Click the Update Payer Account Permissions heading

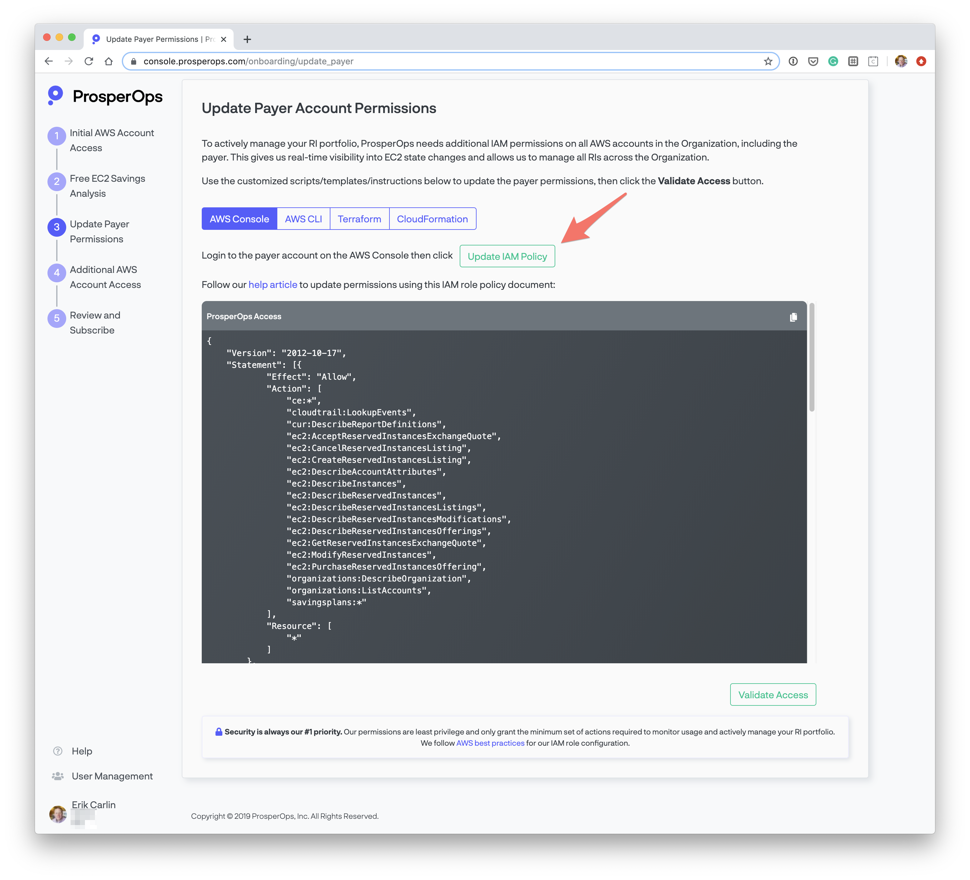(319, 109)
